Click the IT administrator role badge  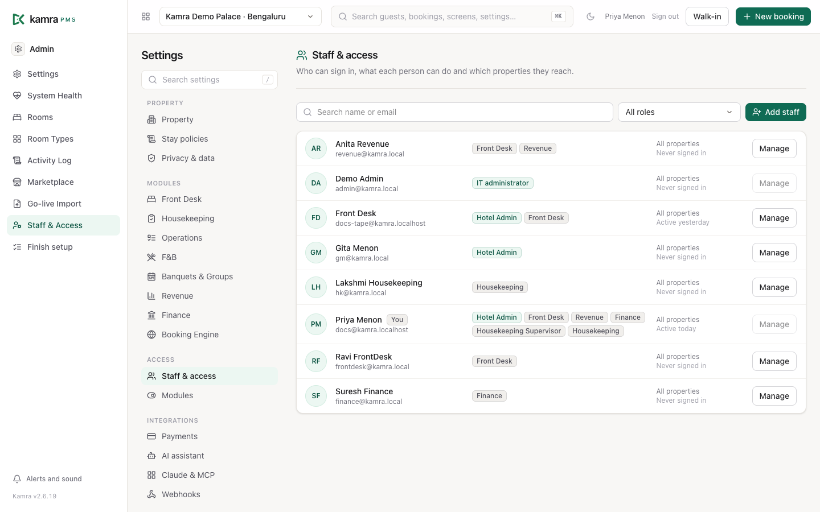point(503,183)
